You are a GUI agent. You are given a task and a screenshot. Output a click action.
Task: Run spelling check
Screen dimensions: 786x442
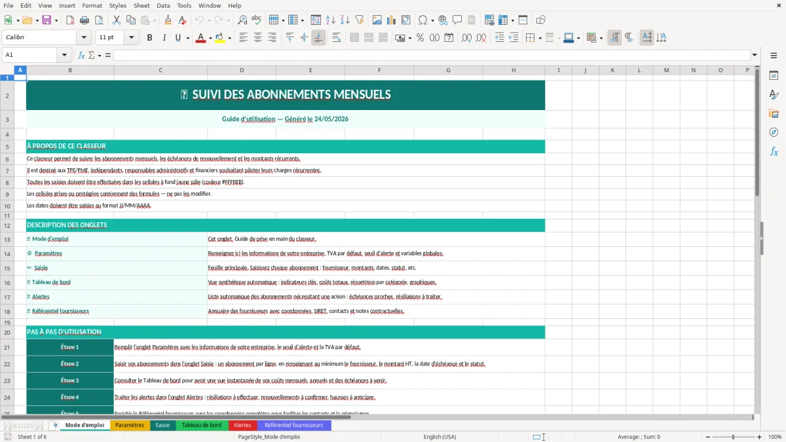tap(256, 20)
